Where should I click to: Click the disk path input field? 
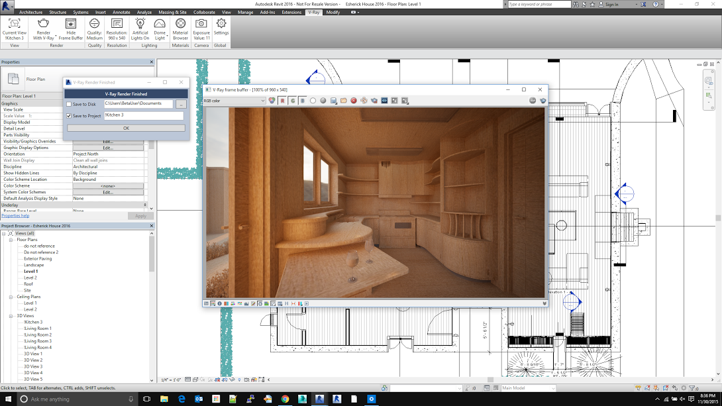click(x=138, y=104)
